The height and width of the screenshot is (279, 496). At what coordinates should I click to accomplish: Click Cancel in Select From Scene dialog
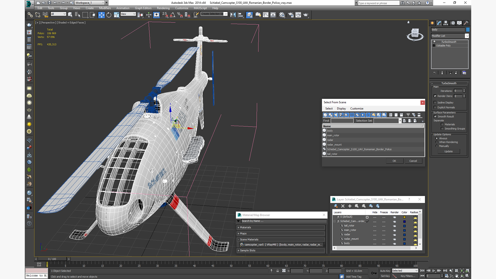pos(413,161)
